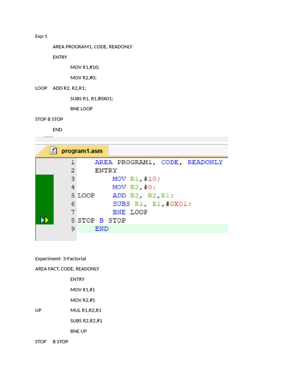This screenshot has height=388, width=291.
Task: Click the 'BNE UP' line
Action: click(78, 331)
